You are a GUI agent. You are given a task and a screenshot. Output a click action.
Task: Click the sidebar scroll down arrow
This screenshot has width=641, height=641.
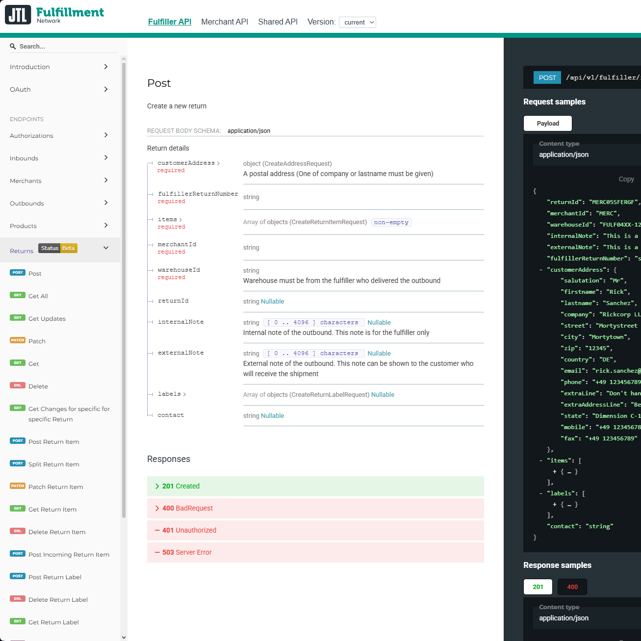tap(124, 637)
